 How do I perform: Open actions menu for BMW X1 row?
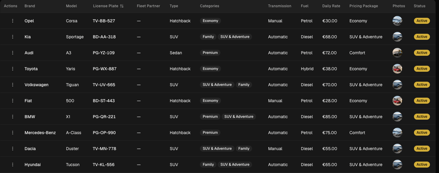tap(13, 117)
